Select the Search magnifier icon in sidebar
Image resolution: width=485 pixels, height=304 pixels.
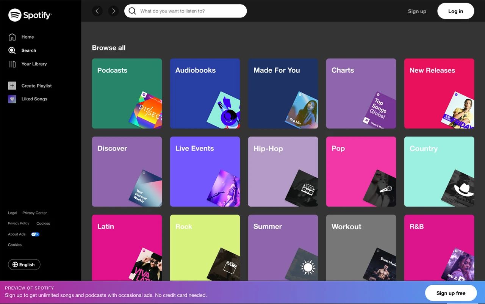pos(12,50)
